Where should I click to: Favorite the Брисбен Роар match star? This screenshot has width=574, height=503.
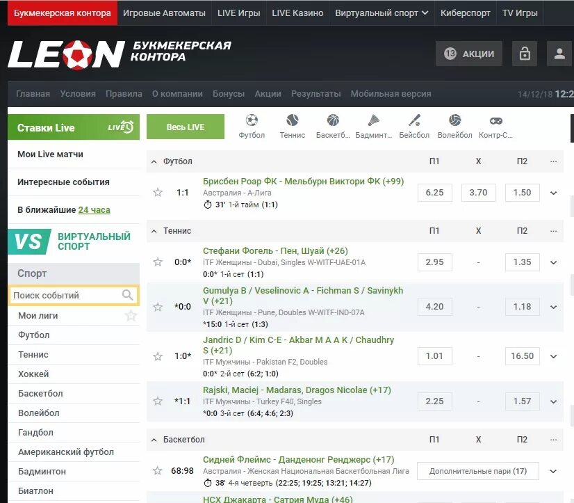pyautogui.click(x=158, y=193)
